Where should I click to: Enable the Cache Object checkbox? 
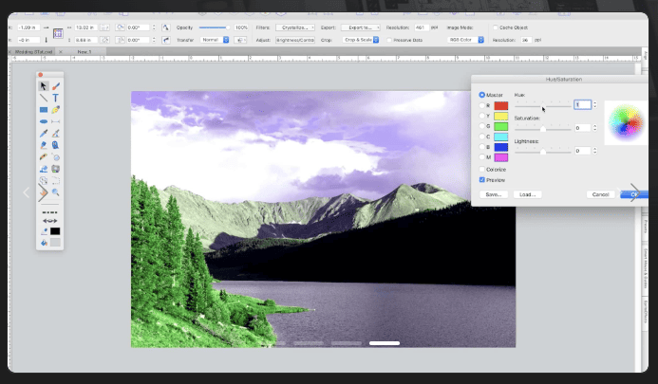point(496,27)
